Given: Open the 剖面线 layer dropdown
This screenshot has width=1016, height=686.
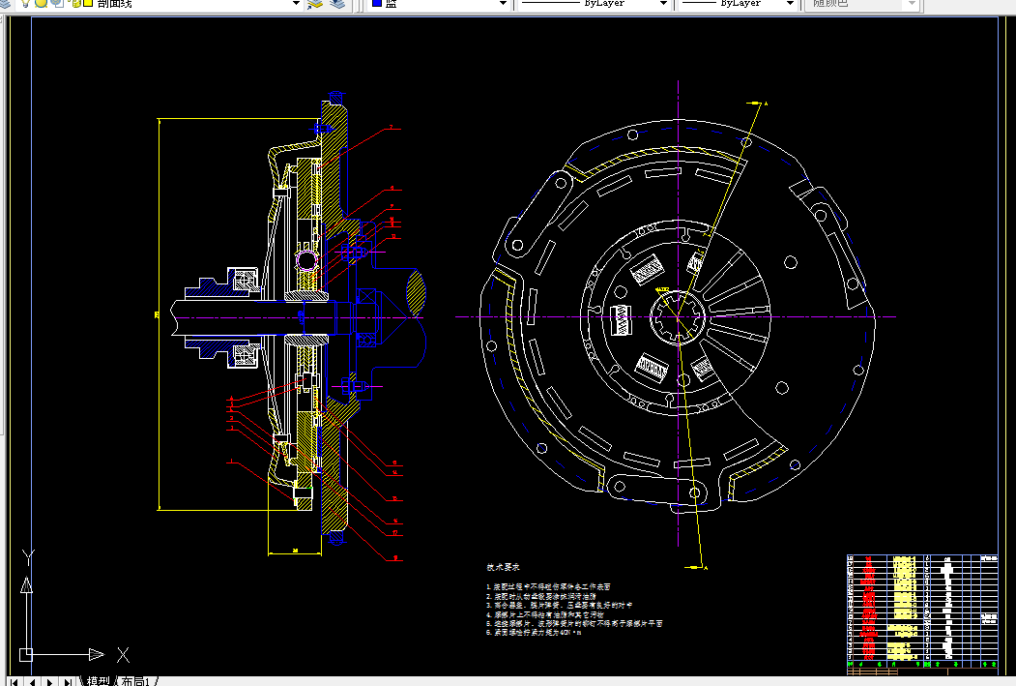Looking at the screenshot, I should point(296,3).
